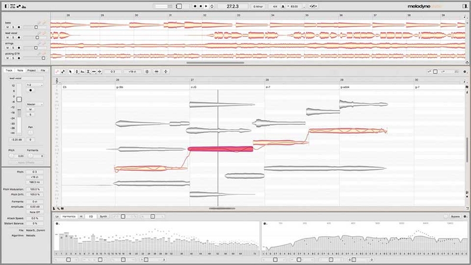
Task: Open the Project tab in info pane
Action: 32,70
